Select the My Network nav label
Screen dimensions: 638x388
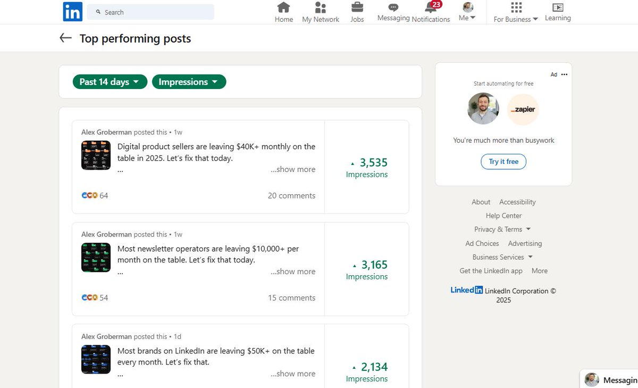click(321, 19)
